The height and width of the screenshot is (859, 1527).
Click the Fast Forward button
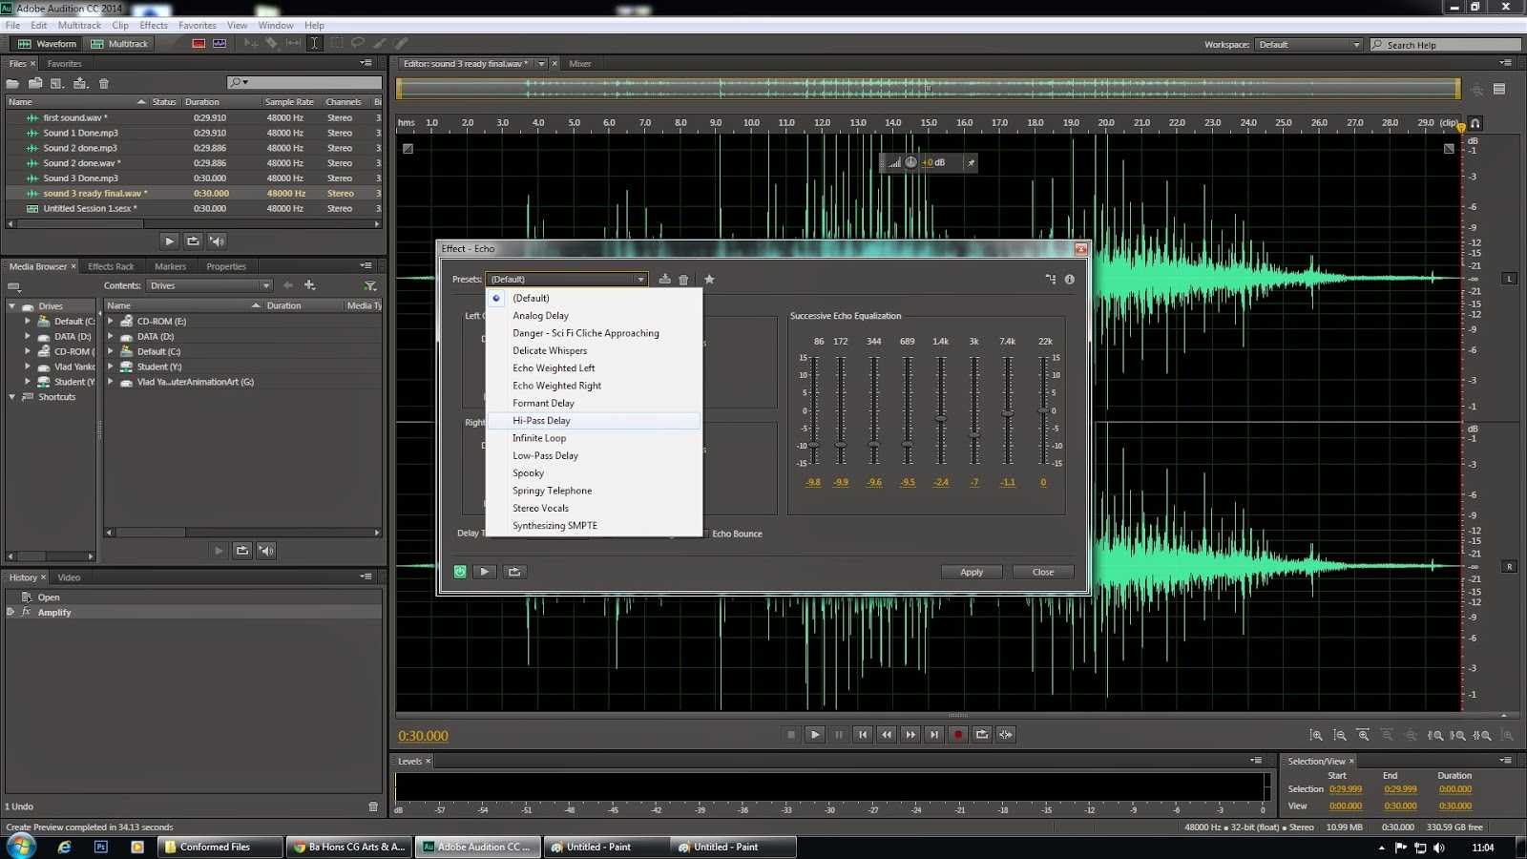910,735
